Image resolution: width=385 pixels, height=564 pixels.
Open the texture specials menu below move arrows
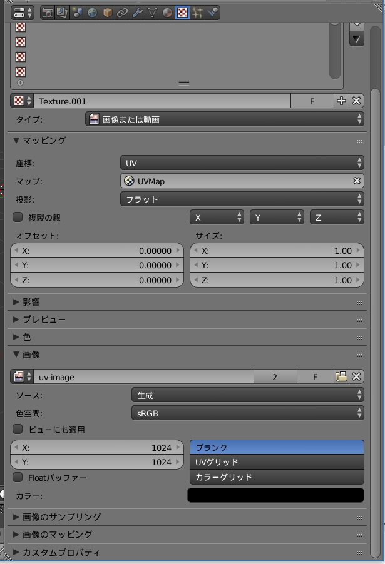click(x=357, y=39)
